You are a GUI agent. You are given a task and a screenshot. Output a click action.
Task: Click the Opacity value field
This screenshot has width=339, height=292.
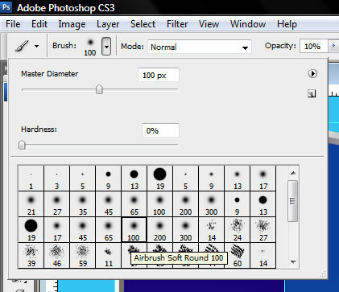pos(313,47)
